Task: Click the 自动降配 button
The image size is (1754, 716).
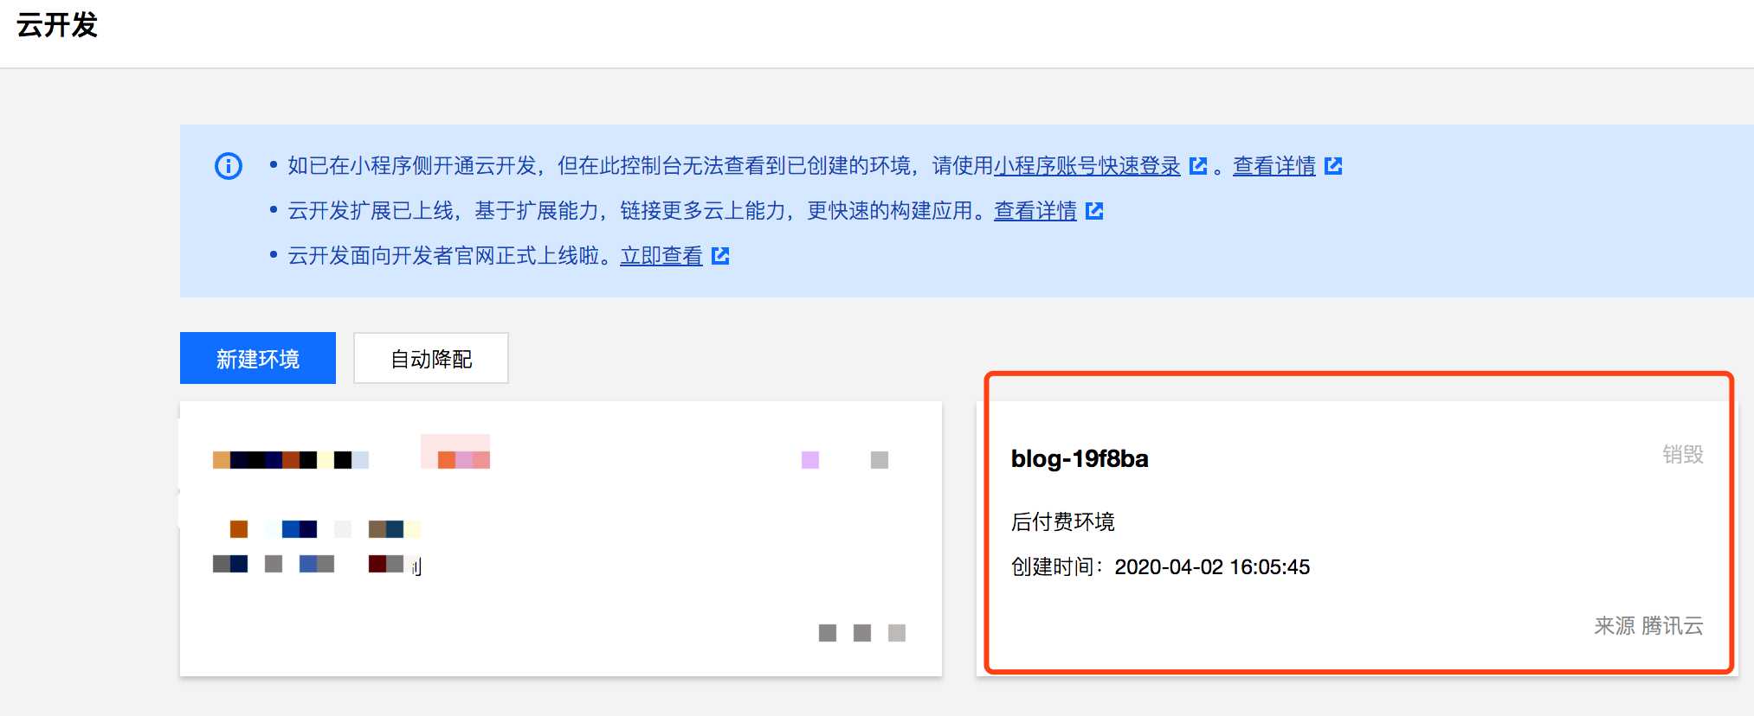Action: point(431,358)
